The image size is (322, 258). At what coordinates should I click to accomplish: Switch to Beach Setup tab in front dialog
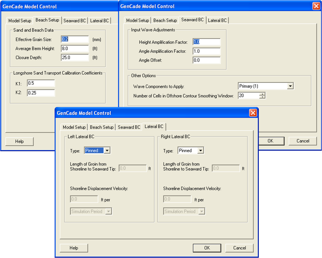pos(102,127)
